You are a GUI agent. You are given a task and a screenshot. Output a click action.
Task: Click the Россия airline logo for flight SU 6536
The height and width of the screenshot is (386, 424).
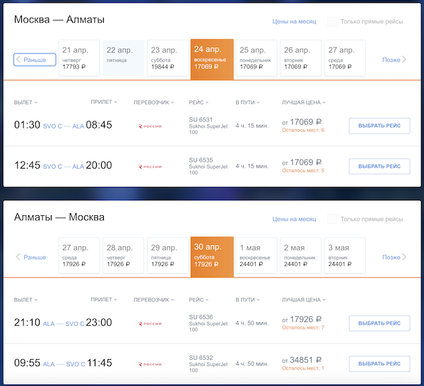coord(150,324)
